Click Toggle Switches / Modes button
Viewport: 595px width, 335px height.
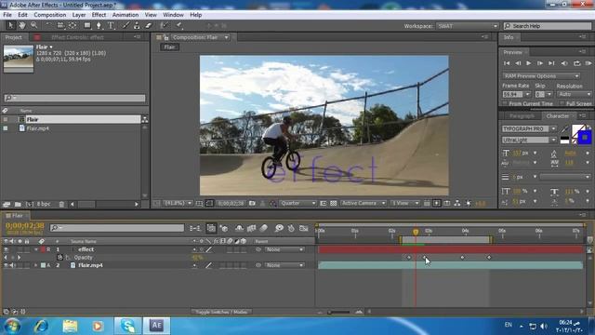point(221,312)
